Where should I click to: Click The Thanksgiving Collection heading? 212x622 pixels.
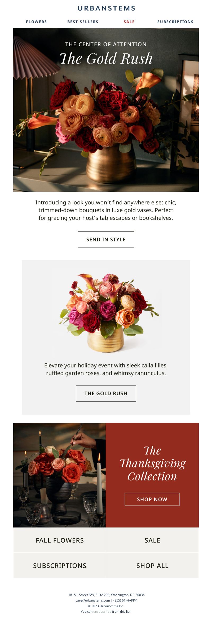click(153, 464)
